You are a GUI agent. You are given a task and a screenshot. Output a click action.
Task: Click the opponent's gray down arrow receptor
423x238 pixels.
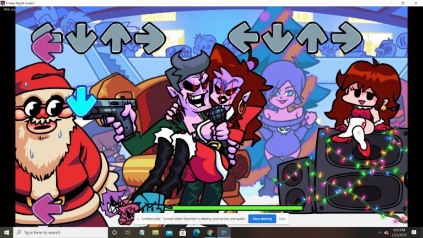(x=82, y=37)
